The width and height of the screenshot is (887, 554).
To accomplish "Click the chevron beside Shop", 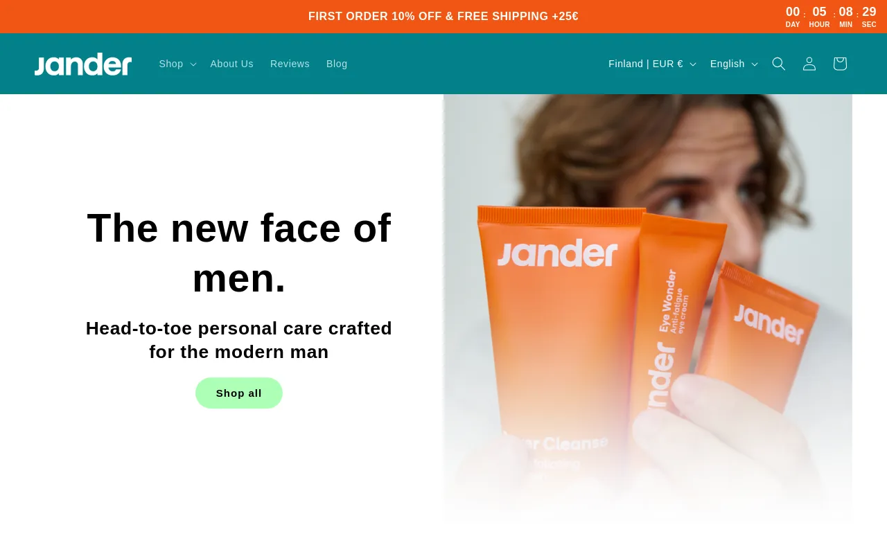I will (193, 64).
